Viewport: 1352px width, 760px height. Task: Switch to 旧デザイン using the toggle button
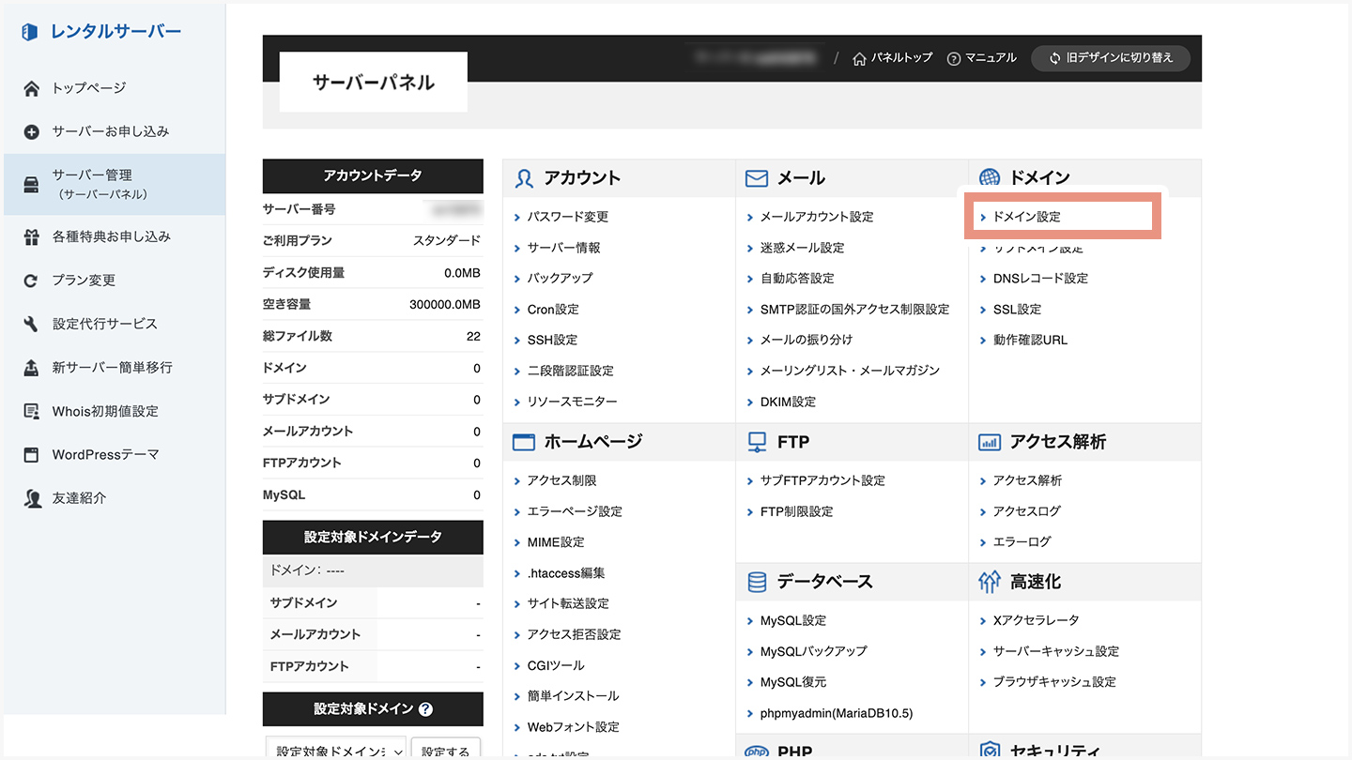[x=1111, y=58]
